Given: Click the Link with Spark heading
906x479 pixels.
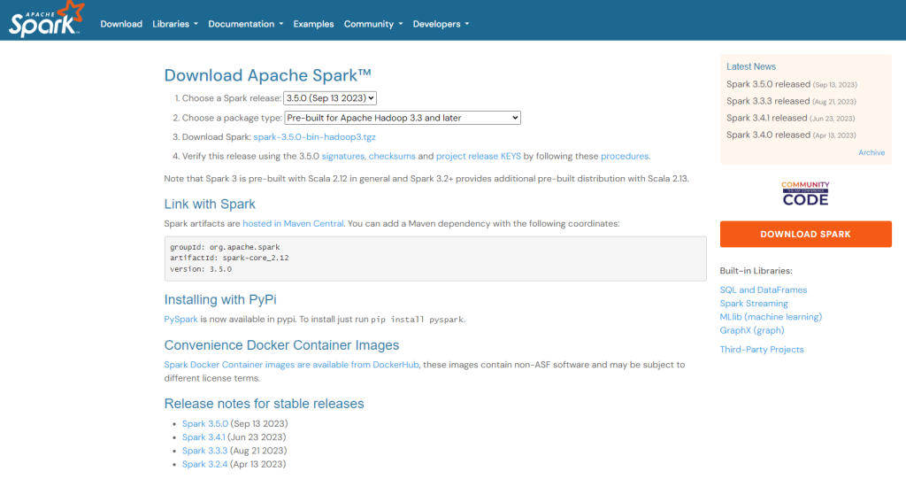Looking at the screenshot, I should click(210, 205).
